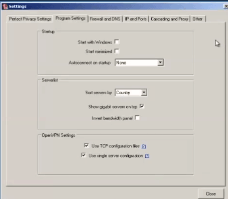Close the Settings window with X

point(226,6)
